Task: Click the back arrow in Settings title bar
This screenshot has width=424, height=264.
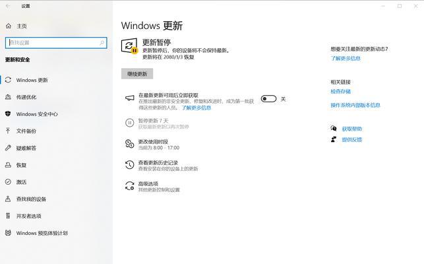Action: point(8,6)
